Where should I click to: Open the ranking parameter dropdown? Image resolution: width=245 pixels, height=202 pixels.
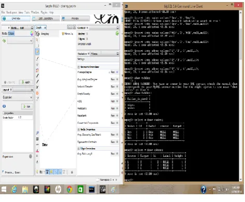(x=20, y=41)
